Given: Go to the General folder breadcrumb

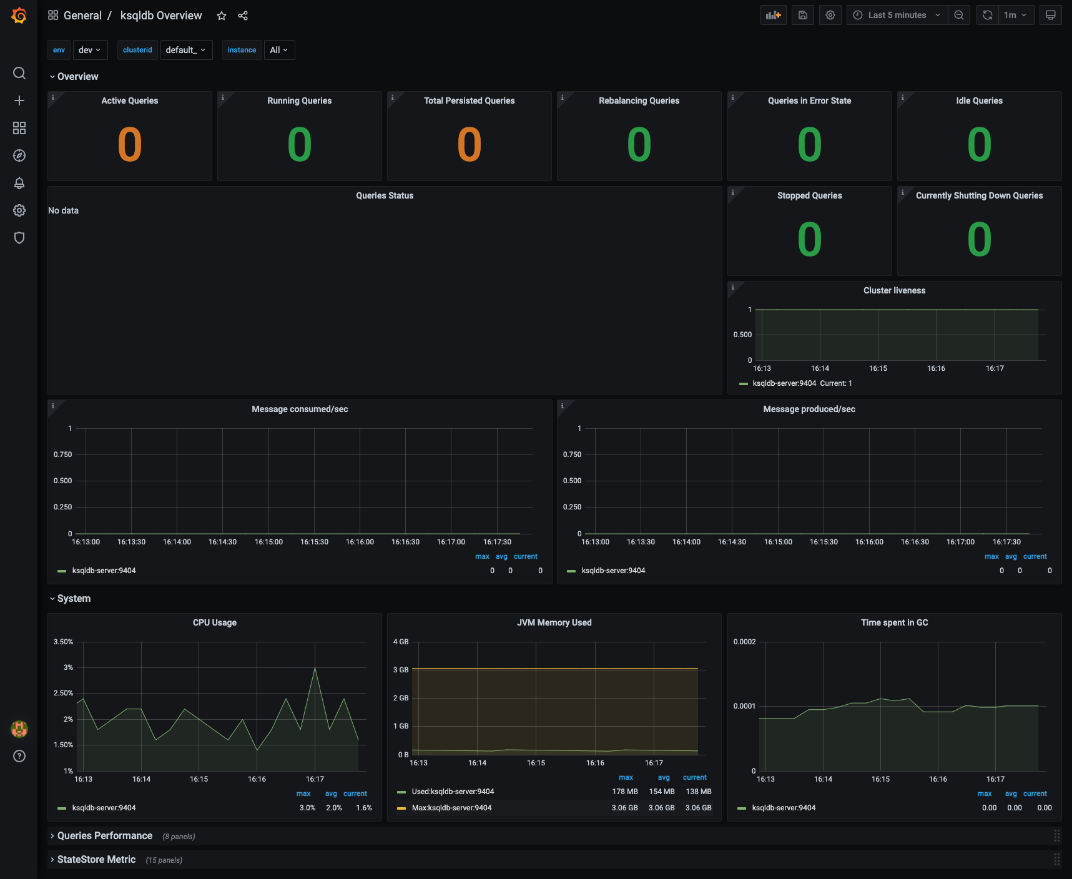Looking at the screenshot, I should click(82, 16).
